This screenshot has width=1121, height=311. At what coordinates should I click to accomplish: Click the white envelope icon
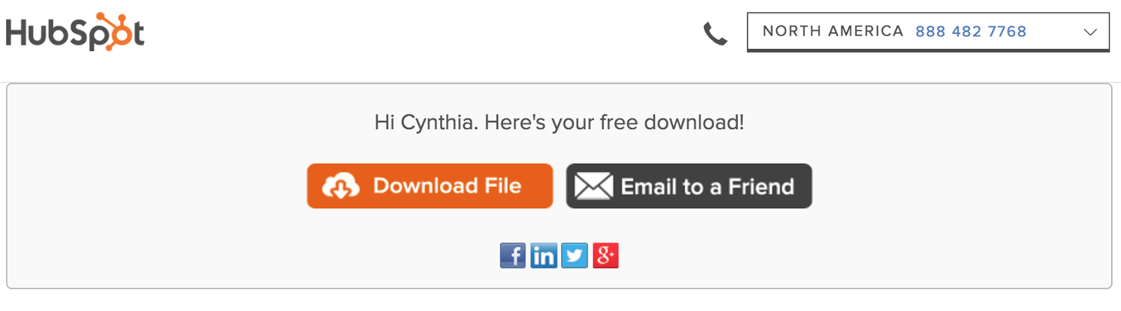(x=593, y=186)
